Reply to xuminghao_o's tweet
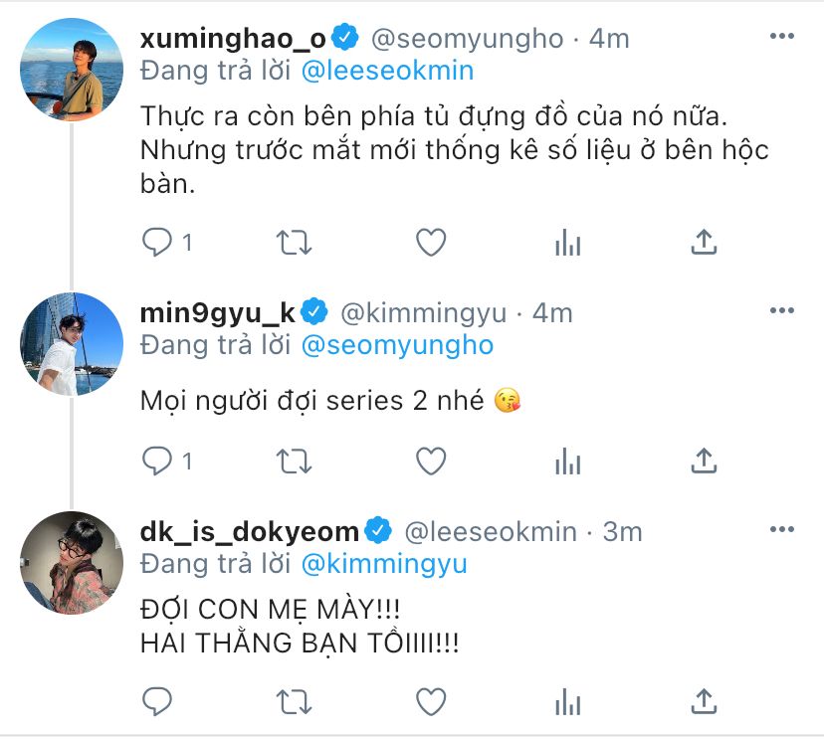824x740 pixels. tap(158, 242)
